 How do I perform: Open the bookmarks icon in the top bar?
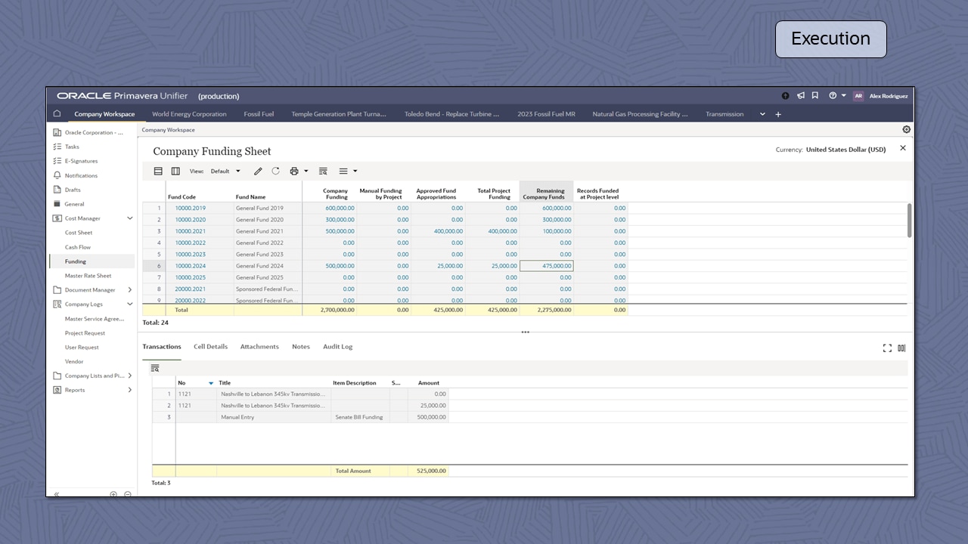pos(814,96)
